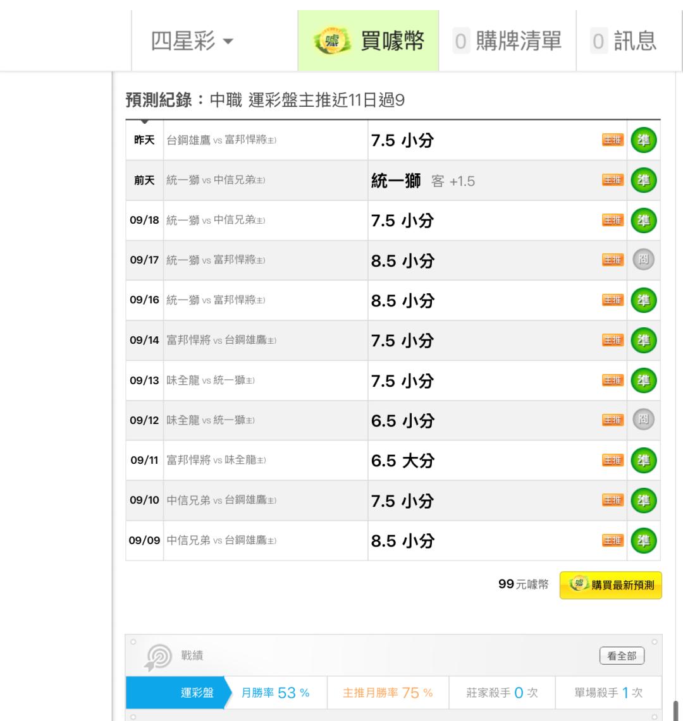
Task: Click the page scrollbar thumb
Action: 677,710
